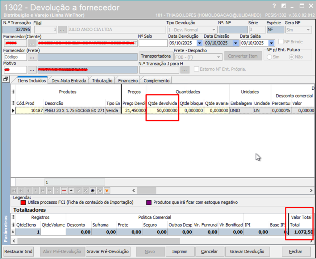Select the Não radio for NF Ent. Futura

(291, 57)
